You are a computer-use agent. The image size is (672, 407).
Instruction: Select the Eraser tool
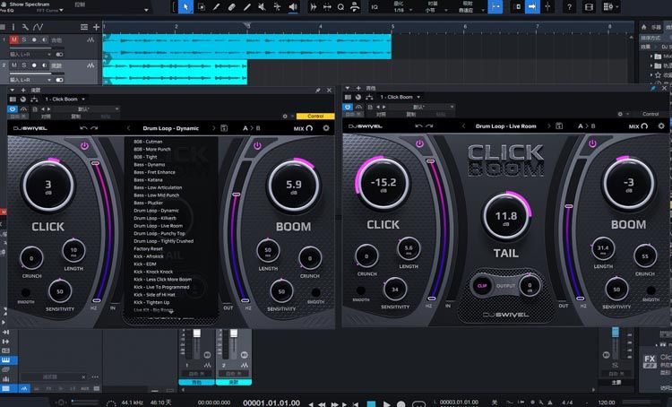tap(231, 7)
